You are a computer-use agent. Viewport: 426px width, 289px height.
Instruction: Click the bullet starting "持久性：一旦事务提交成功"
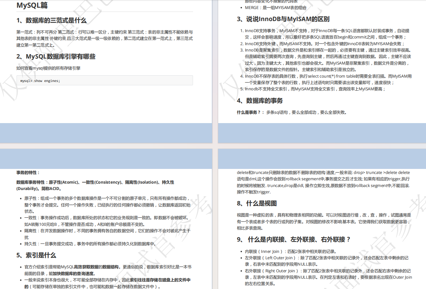[x=90, y=244]
